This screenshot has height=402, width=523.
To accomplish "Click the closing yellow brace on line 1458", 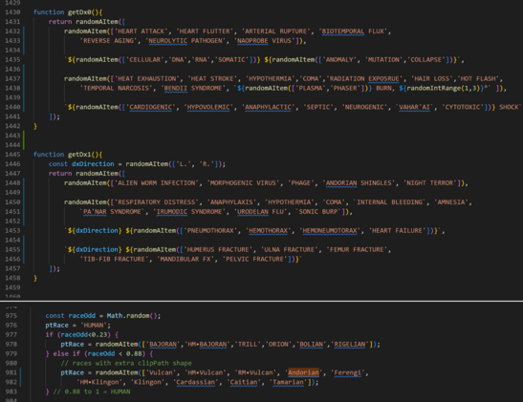I will [35, 278].
